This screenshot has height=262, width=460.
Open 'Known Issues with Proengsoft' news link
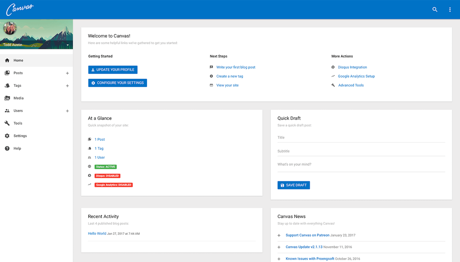click(x=310, y=259)
